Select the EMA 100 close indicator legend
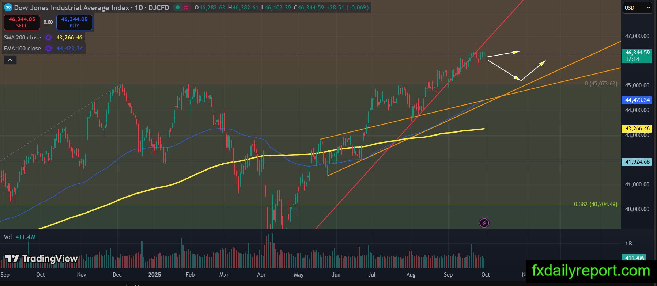 22,49
